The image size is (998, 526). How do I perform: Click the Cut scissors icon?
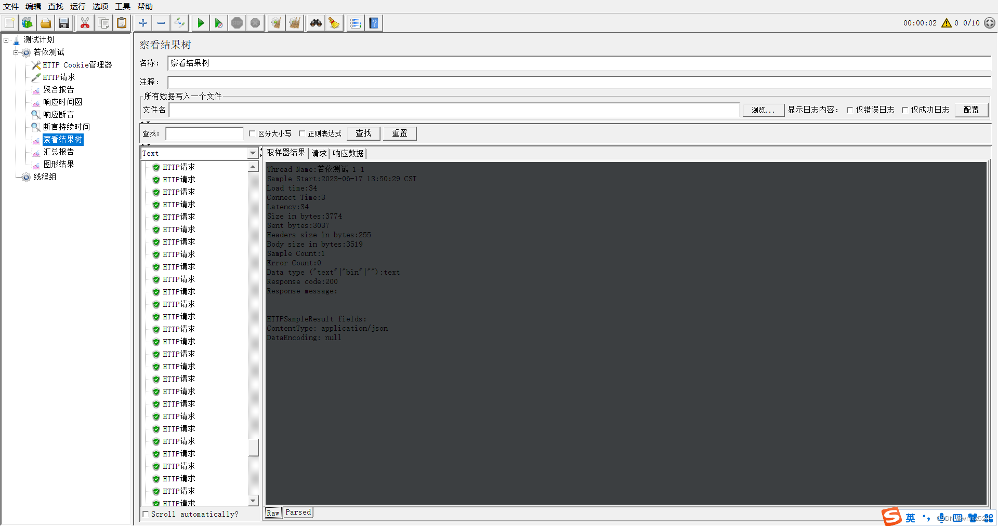85,23
